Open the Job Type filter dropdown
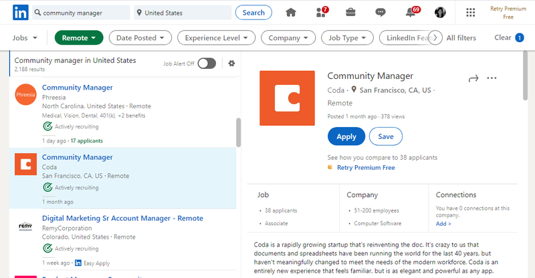This screenshot has height=278, width=535. click(347, 38)
